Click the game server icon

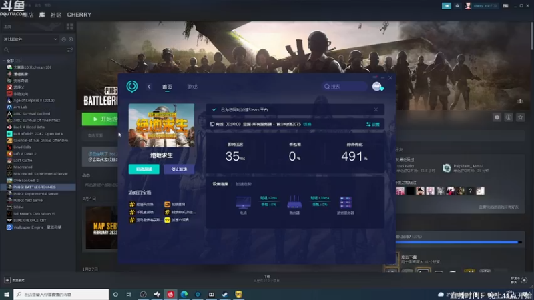point(345,203)
